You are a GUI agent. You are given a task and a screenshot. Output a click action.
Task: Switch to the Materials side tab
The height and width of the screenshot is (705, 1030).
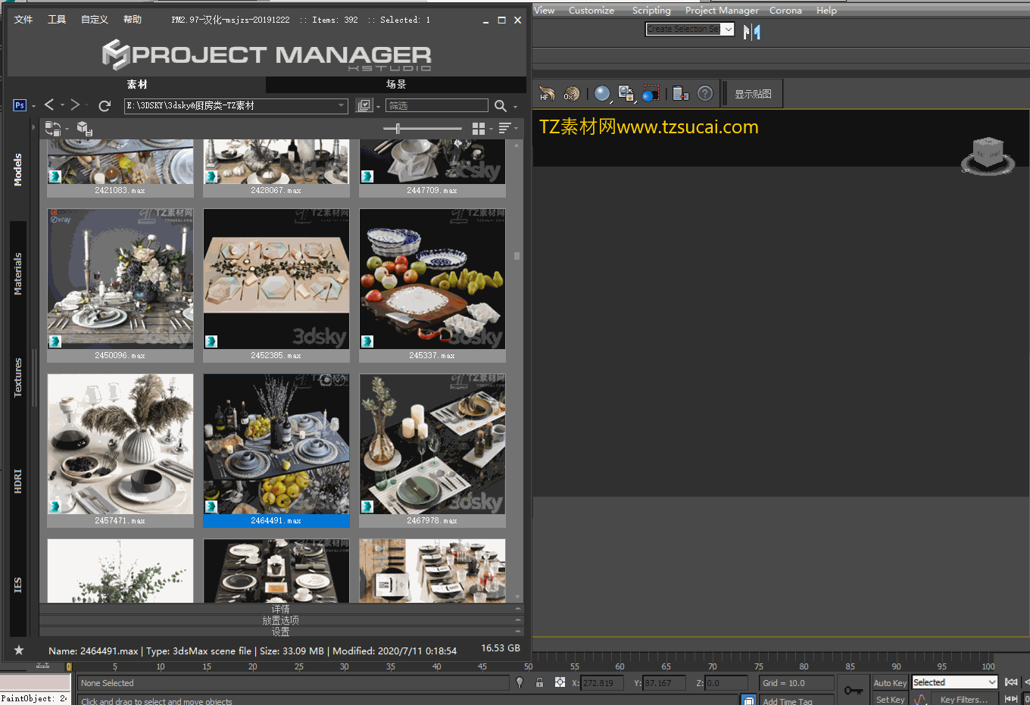tap(18, 273)
